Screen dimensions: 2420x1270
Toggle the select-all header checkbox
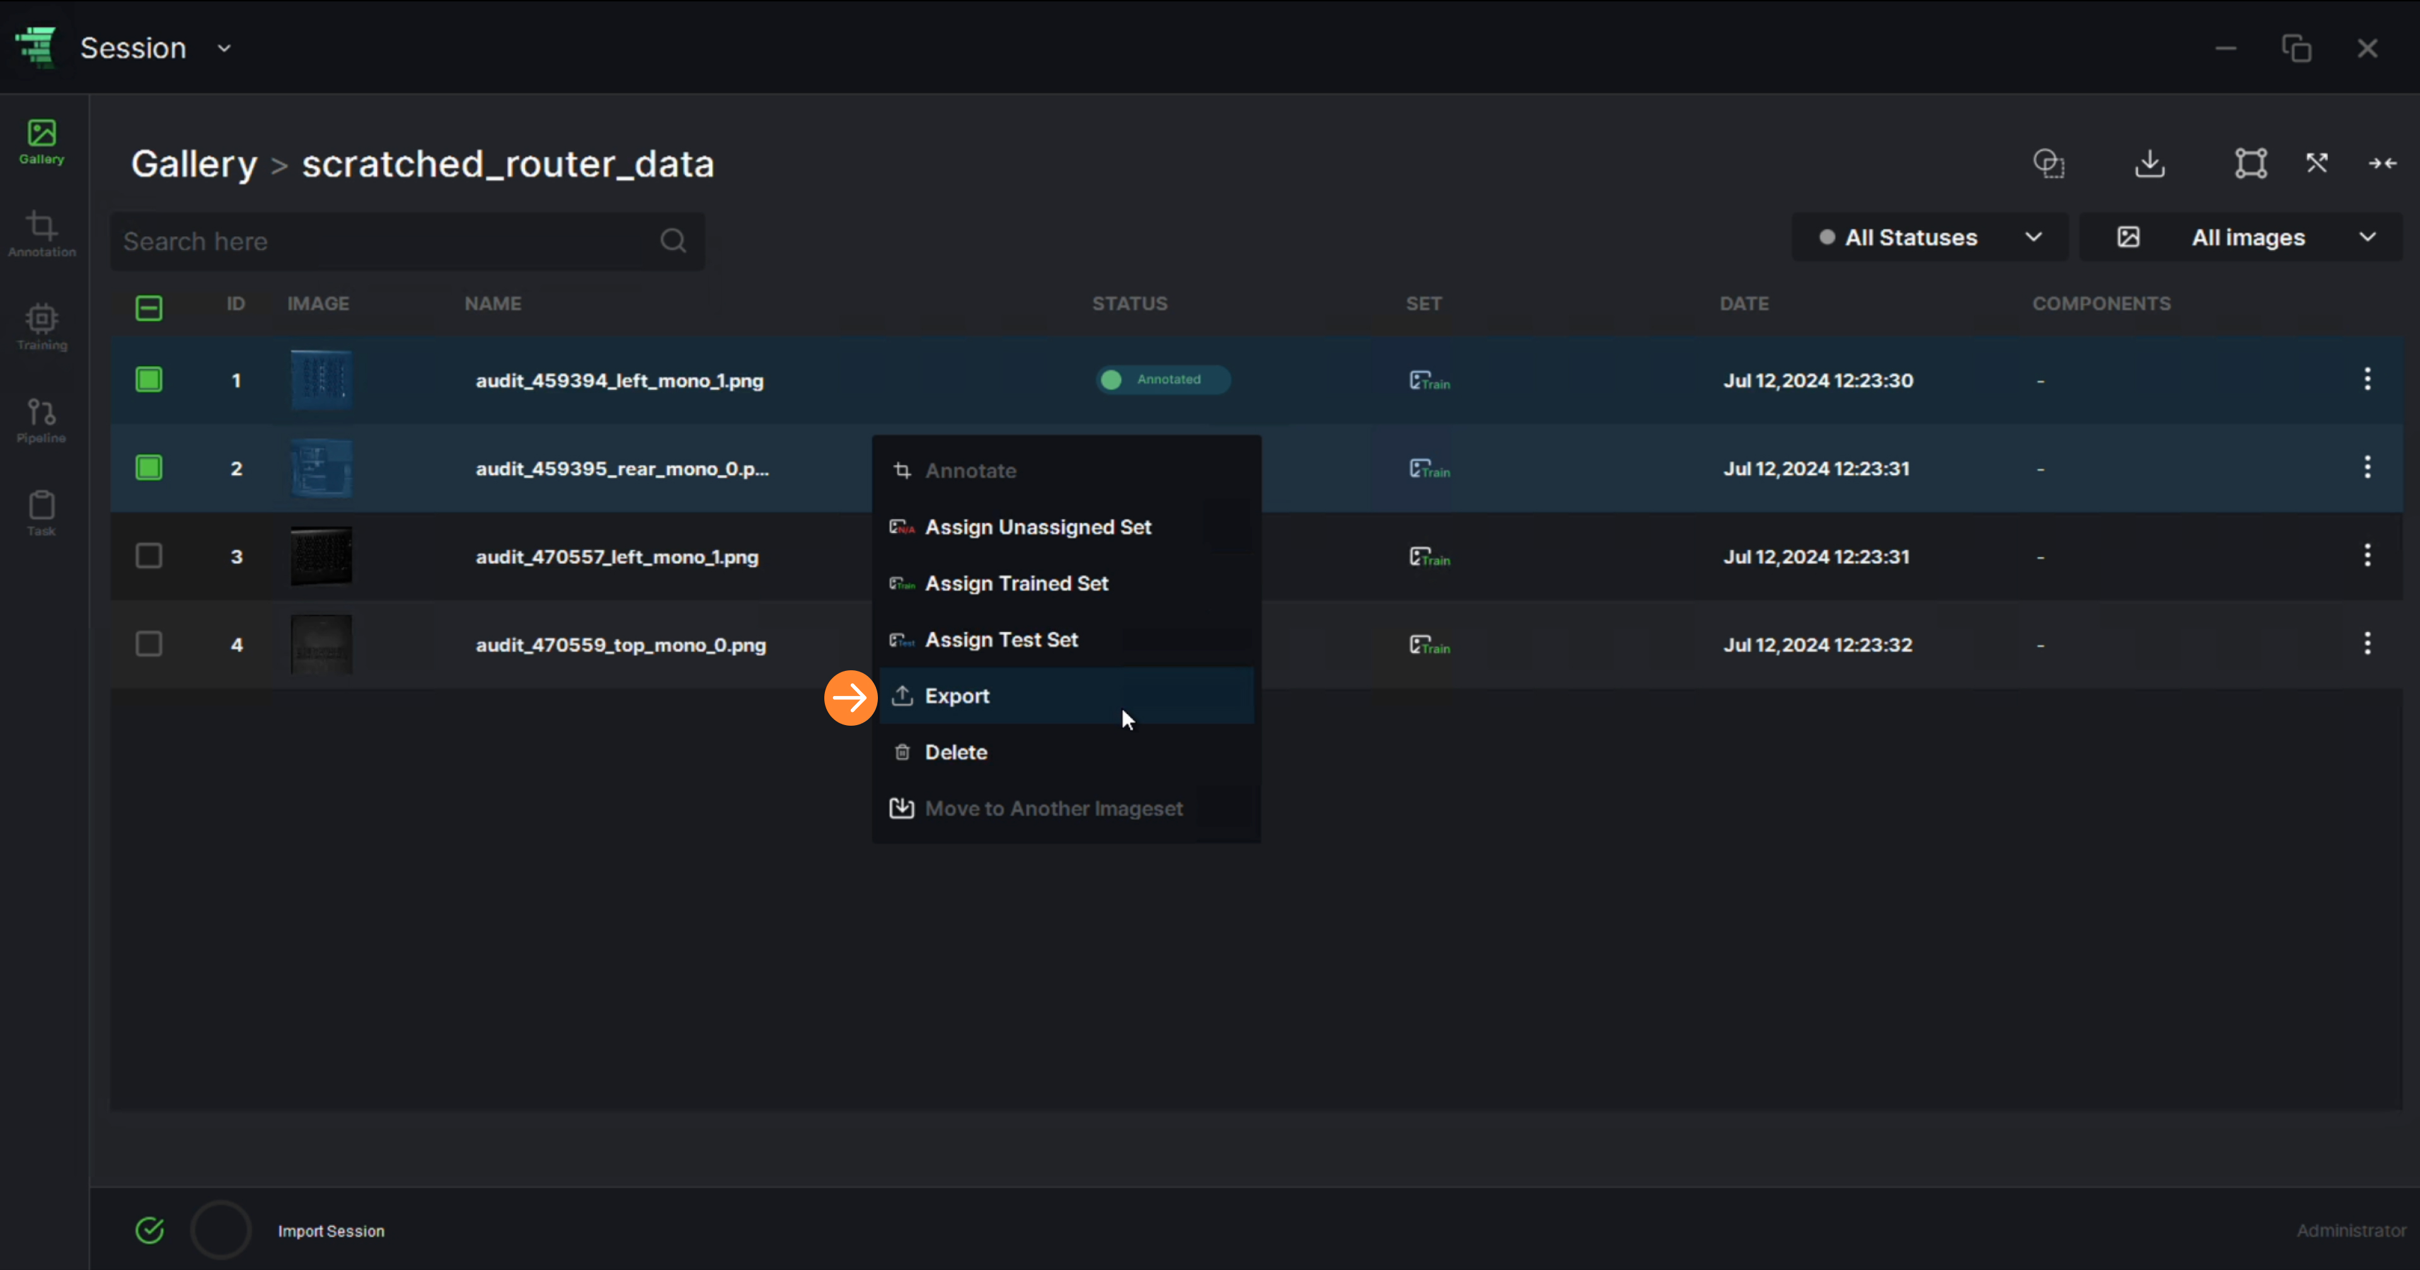[x=149, y=308]
